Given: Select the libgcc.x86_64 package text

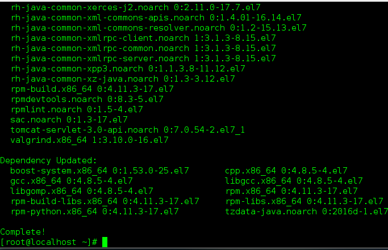Looking at the screenshot, I should (x=294, y=181).
